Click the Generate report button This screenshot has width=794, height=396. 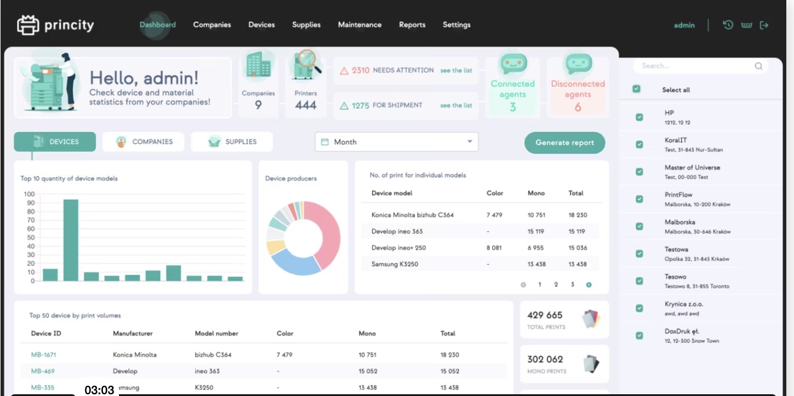[x=564, y=142]
